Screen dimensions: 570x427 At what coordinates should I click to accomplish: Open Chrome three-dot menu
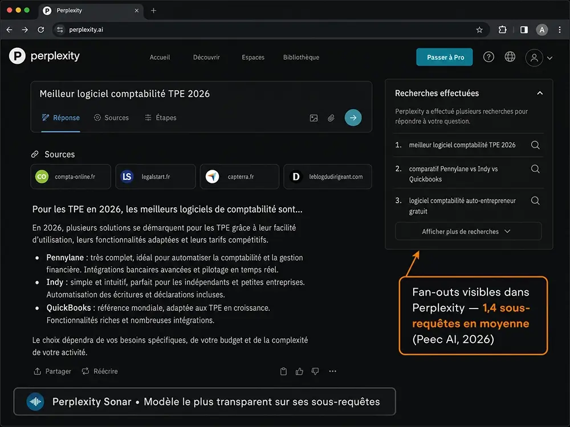tap(560, 30)
